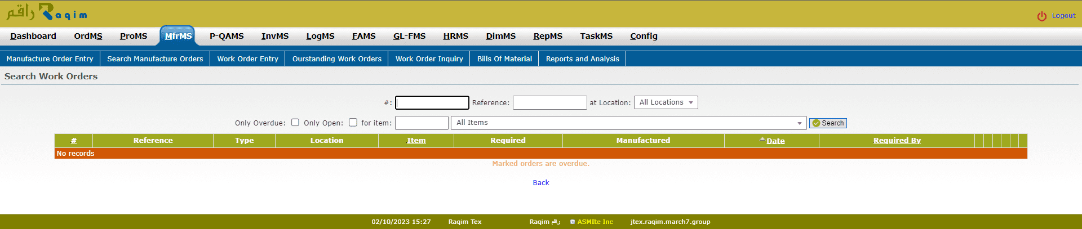
Task: Switch to the InvMS module tab
Action: tap(274, 36)
